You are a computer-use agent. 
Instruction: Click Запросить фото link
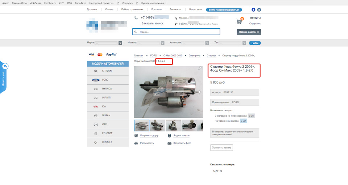tap(182, 143)
